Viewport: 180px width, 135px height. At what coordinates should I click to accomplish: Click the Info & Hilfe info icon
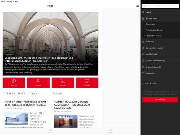click(x=143, y=83)
